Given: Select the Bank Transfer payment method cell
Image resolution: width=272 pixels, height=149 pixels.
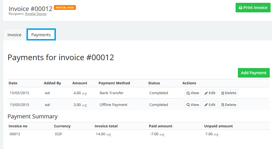Looking at the screenshot, I should (111, 93).
